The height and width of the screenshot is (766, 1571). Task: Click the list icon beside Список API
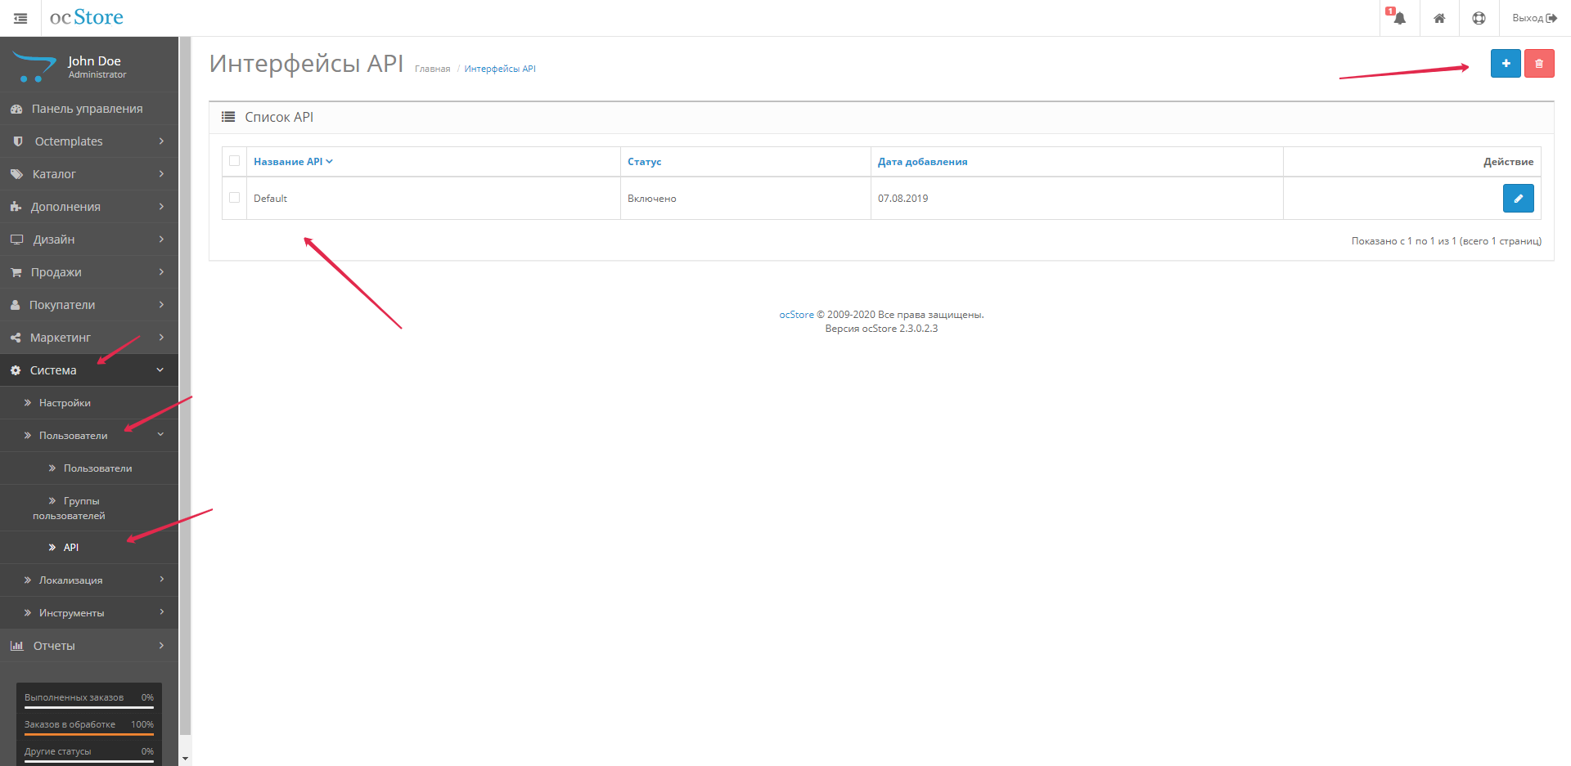point(228,117)
